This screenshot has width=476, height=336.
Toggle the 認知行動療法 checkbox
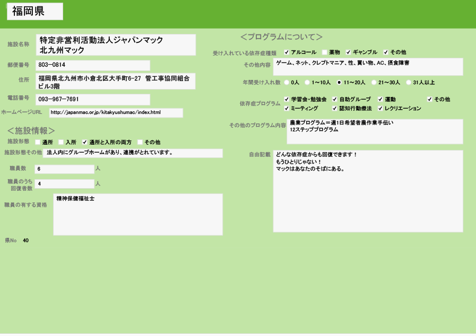pyautogui.click(x=335, y=109)
